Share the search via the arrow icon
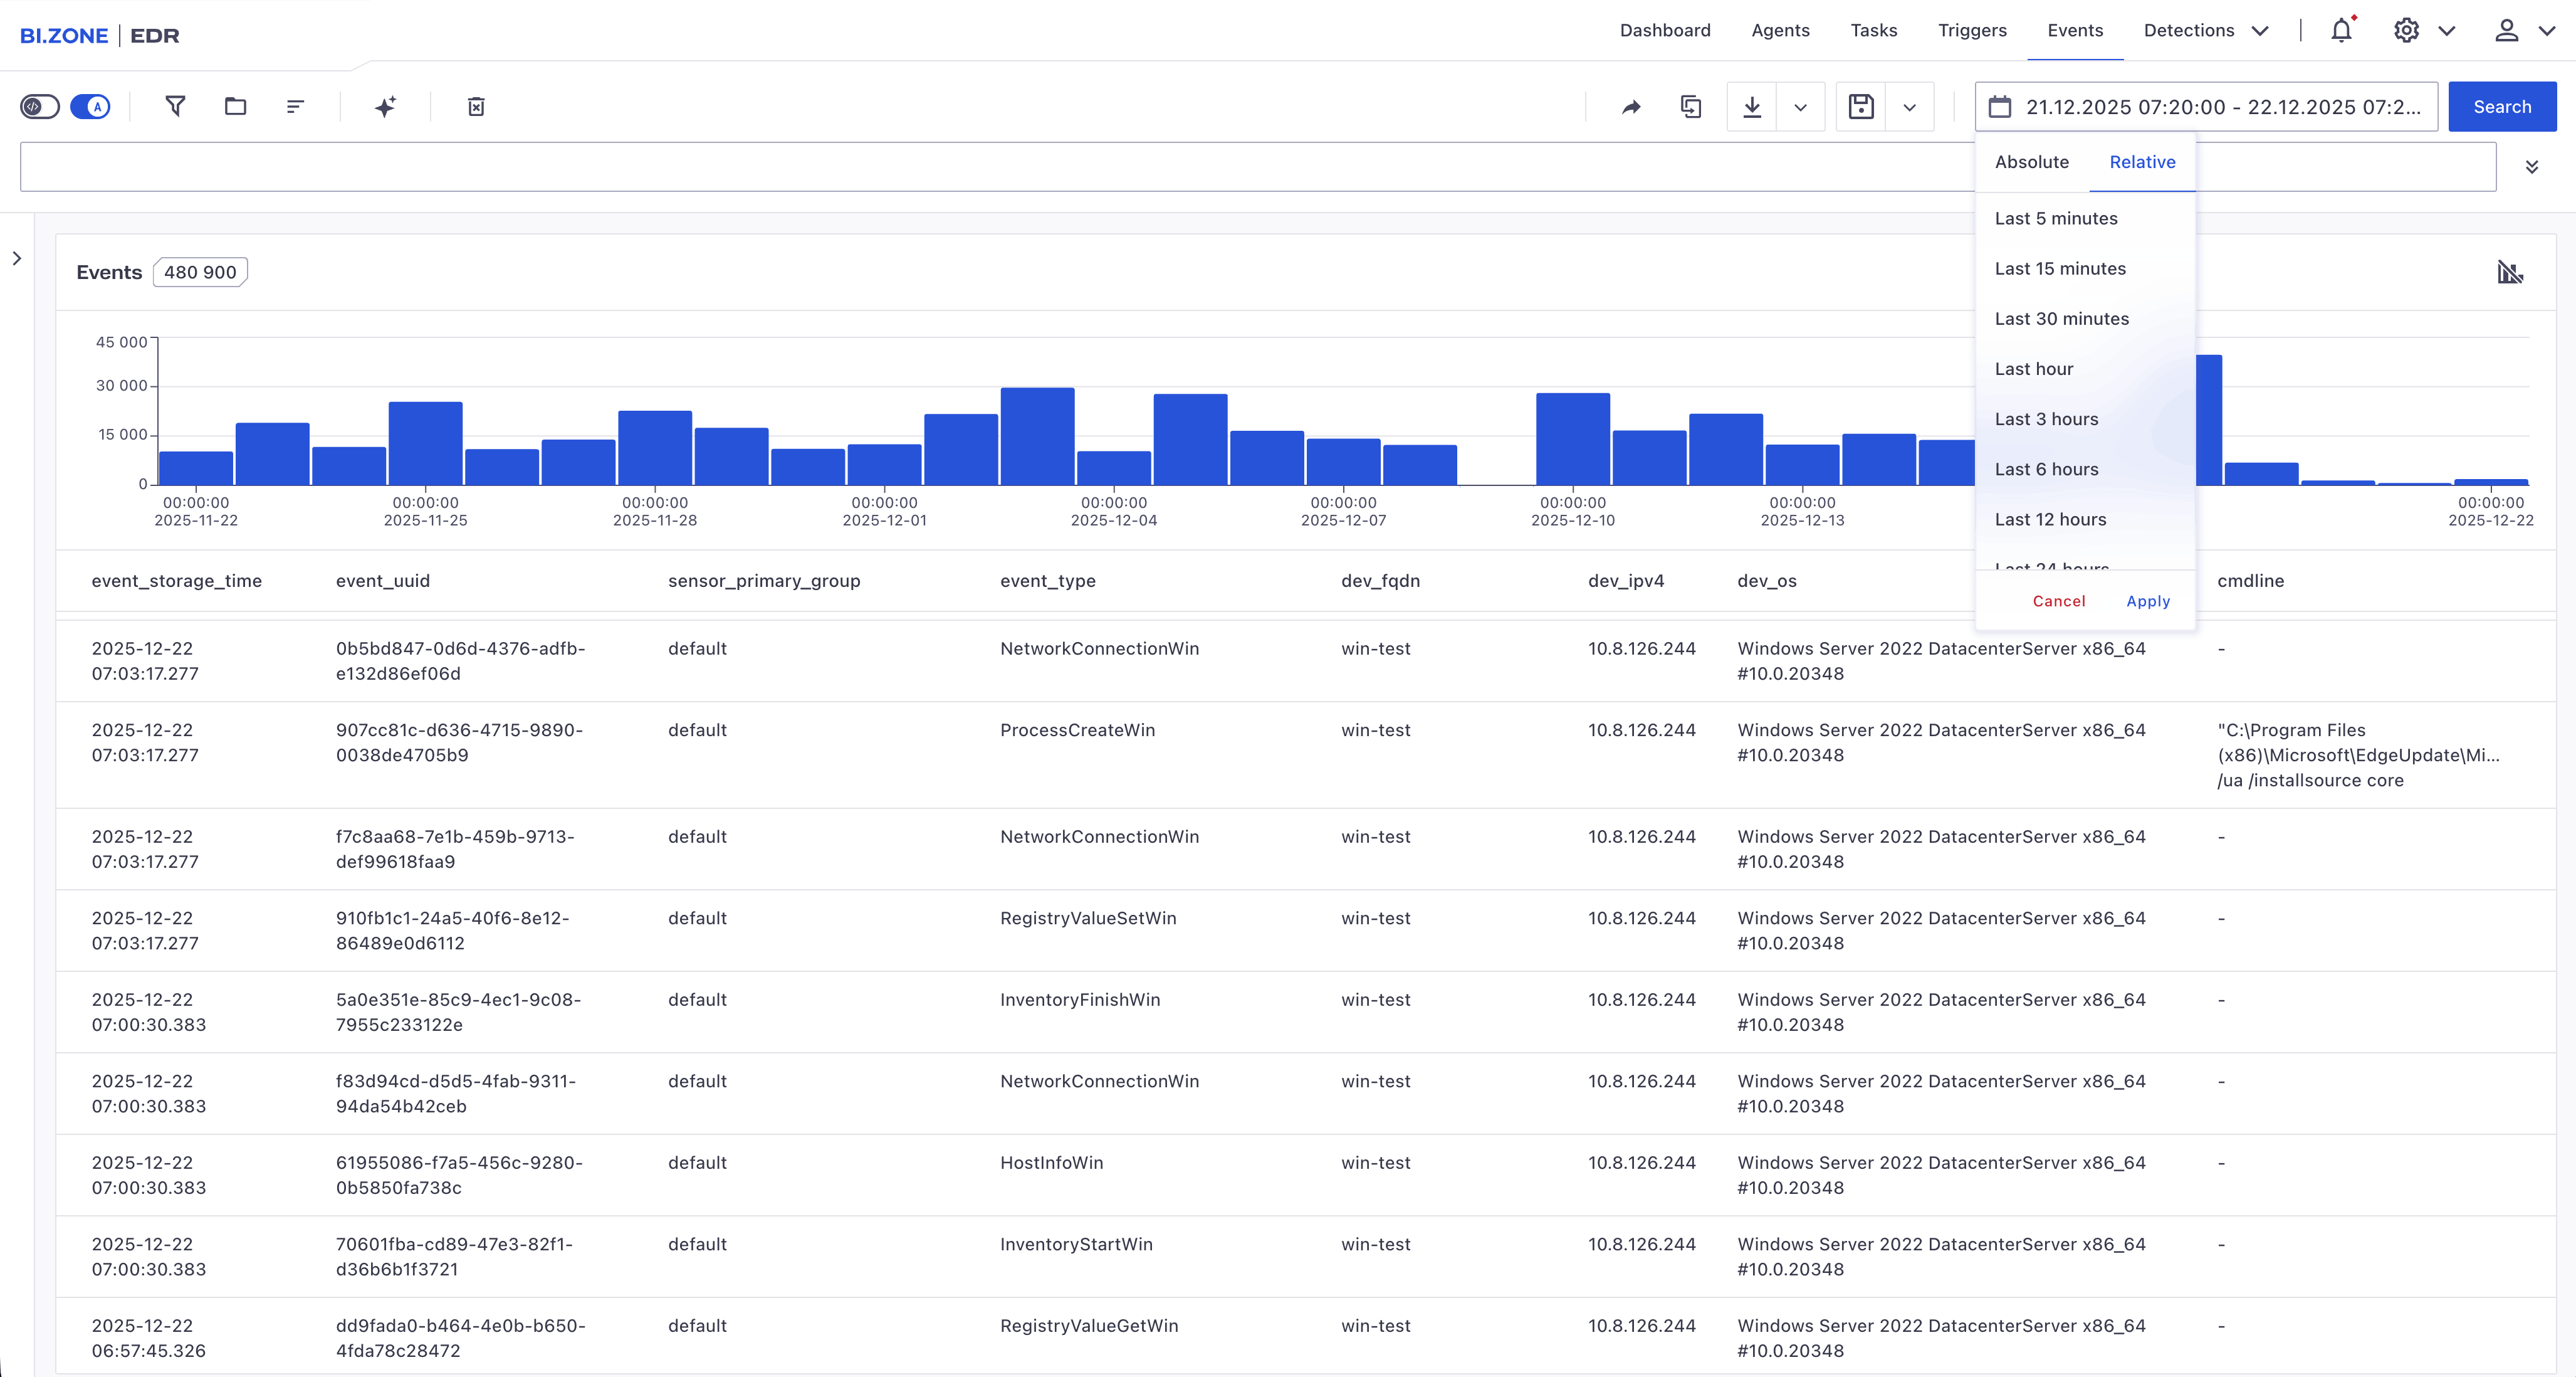The width and height of the screenshot is (2576, 1377). point(1630,107)
